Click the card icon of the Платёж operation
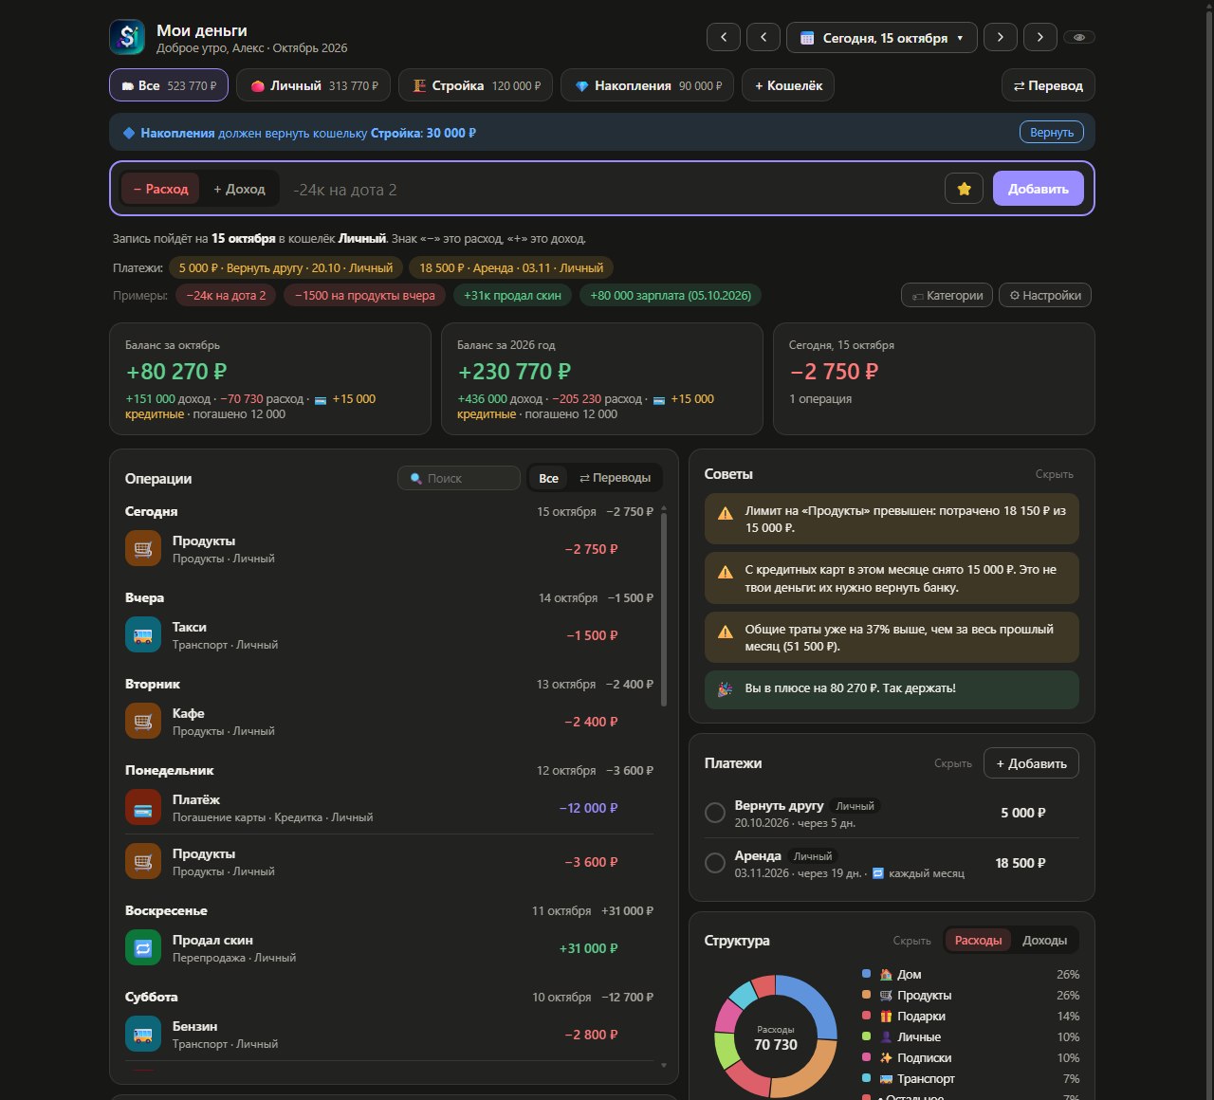This screenshot has height=1100, width=1214. coord(143,808)
